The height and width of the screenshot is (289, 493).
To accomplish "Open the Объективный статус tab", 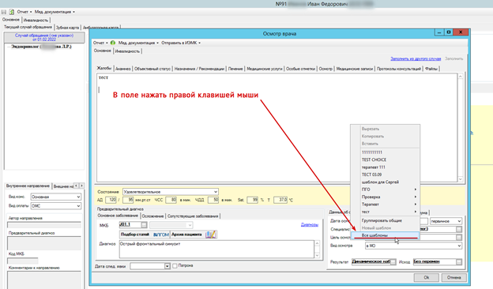I will (x=152, y=69).
